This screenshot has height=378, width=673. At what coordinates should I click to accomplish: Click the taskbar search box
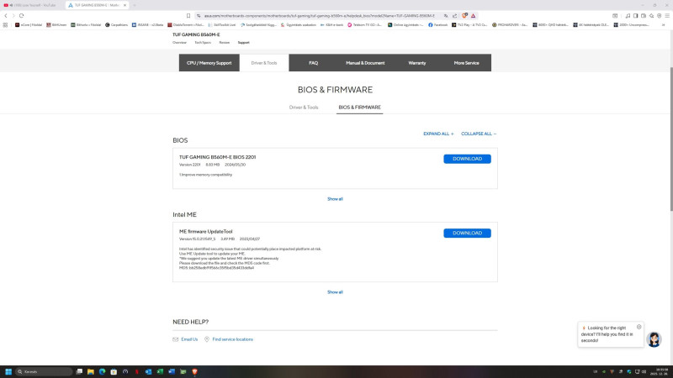[x=44, y=371]
